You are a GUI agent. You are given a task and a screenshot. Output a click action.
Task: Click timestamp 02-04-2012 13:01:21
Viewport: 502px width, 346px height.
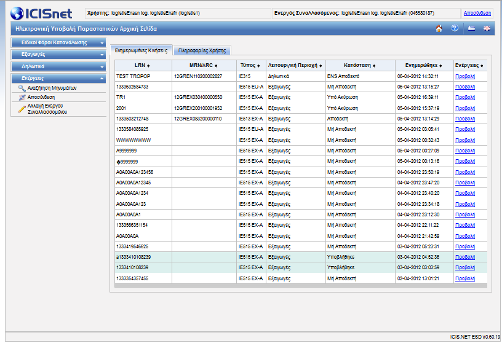418,278
